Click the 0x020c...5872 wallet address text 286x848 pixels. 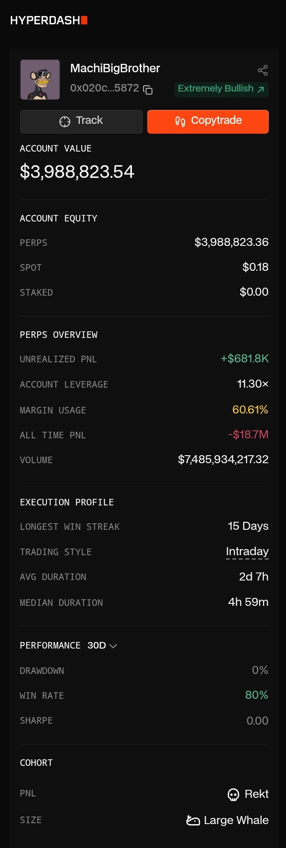point(104,88)
